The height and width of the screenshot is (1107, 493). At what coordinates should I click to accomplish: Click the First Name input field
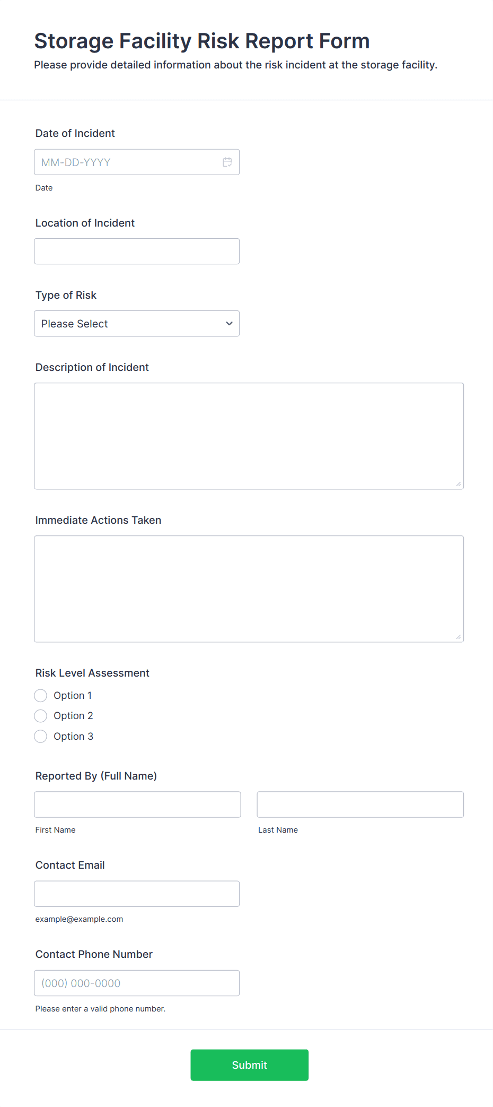(137, 805)
